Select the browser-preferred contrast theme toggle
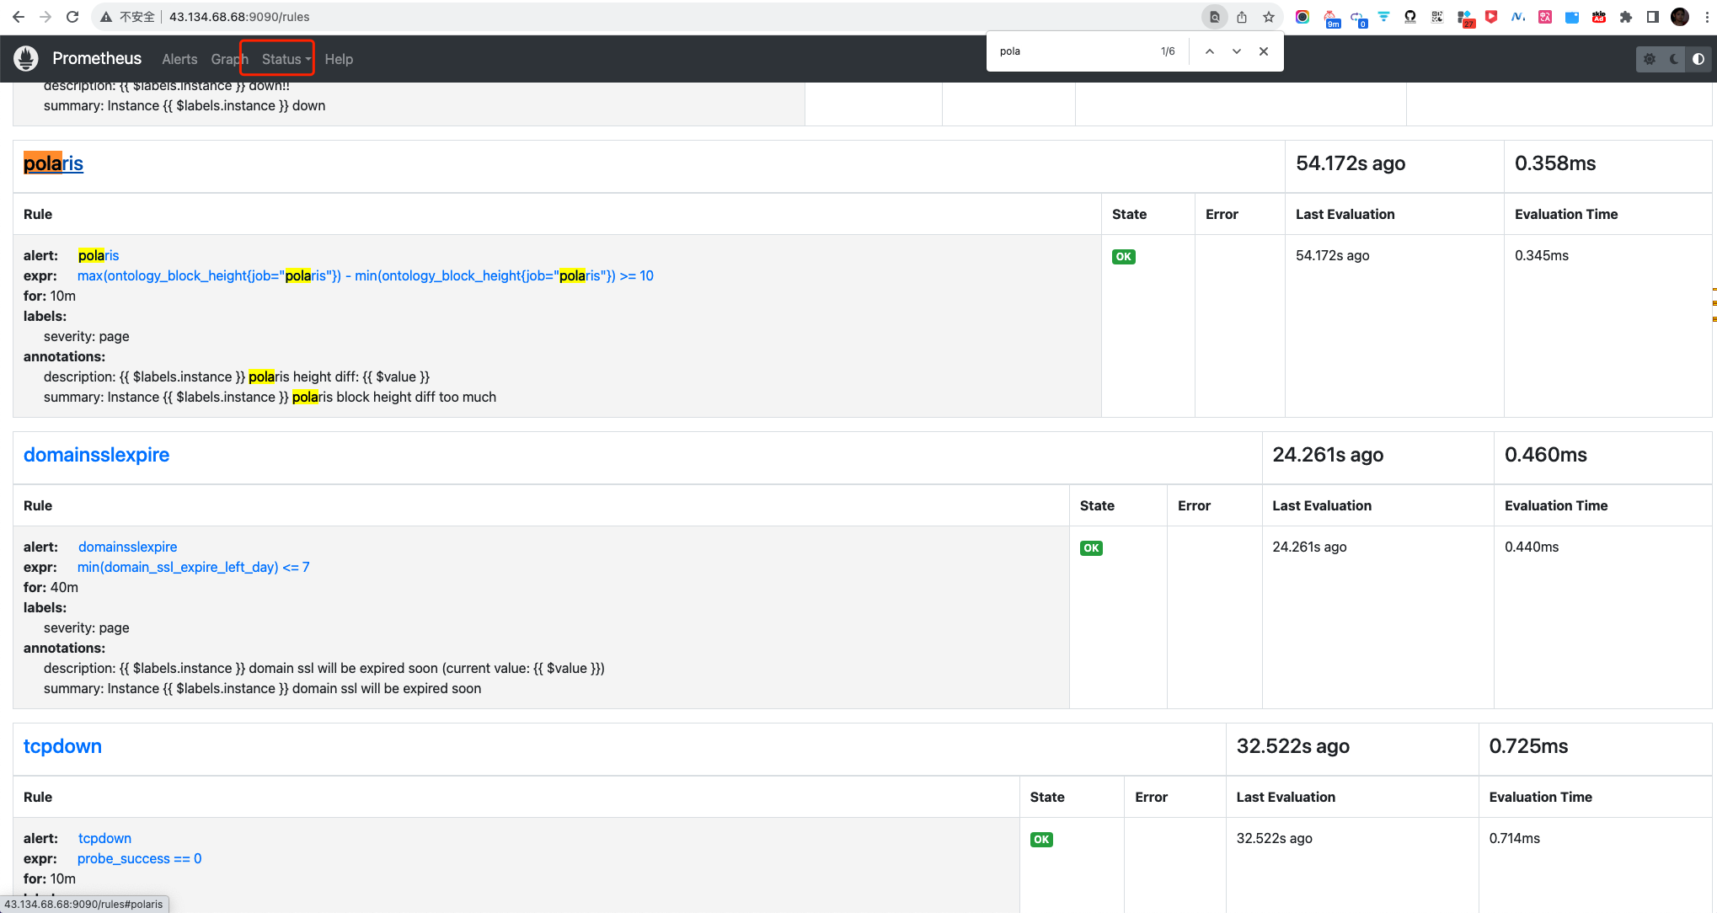The image size is (1717, 913). coord(1698,59)
